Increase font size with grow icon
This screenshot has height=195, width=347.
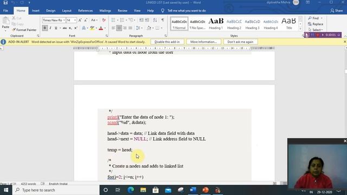click(x=80, y=20)
